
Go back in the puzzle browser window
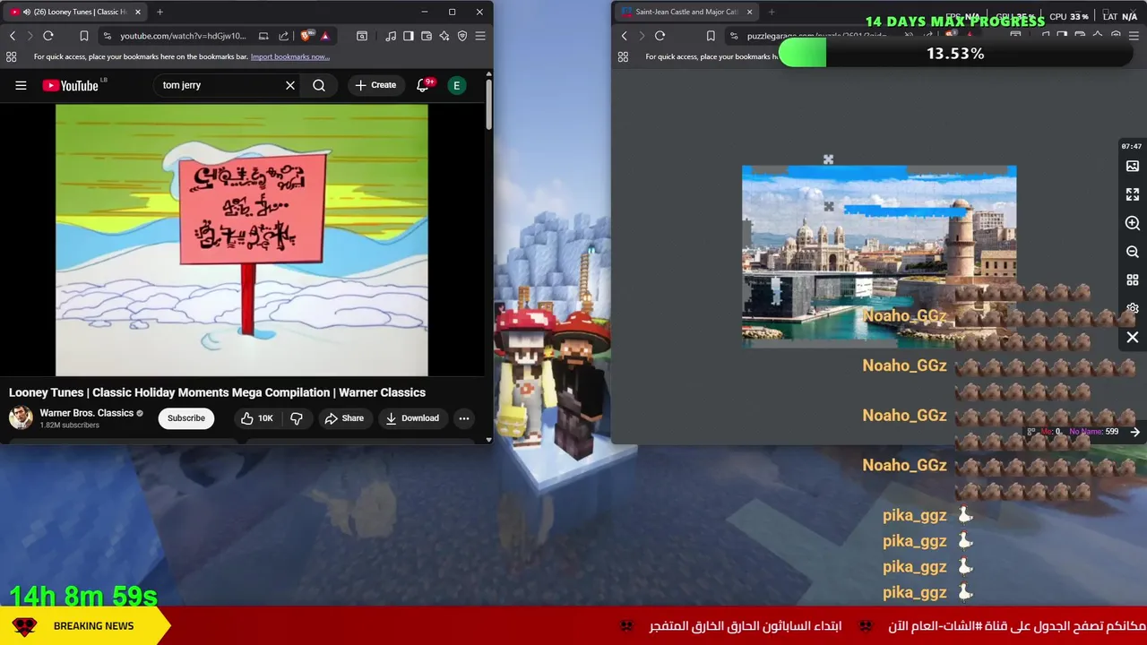click(625, 36)
